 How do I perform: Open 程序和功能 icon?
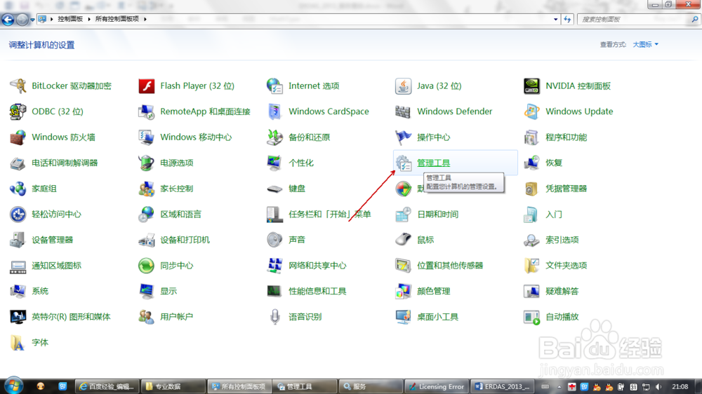[531, 137]
